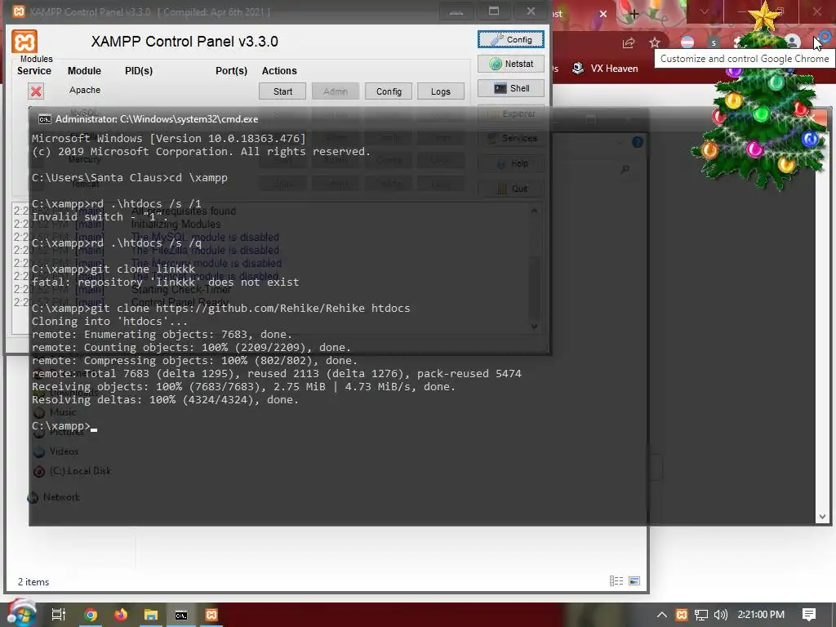836x627 pixels.
Task: Click 'Invalid switch' error line in cmd
Action: click(100, 217)
